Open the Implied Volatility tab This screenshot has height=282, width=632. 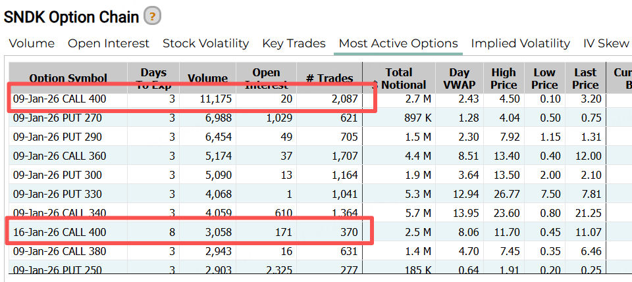pyautogui.click(x=520, y=43)
